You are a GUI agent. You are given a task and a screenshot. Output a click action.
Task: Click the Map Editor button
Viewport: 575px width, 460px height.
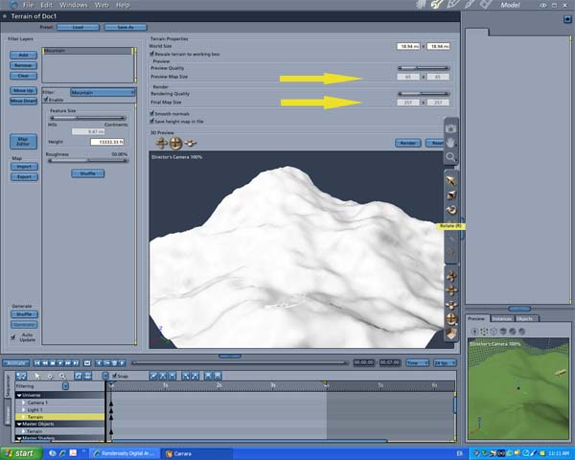(23, 140)
